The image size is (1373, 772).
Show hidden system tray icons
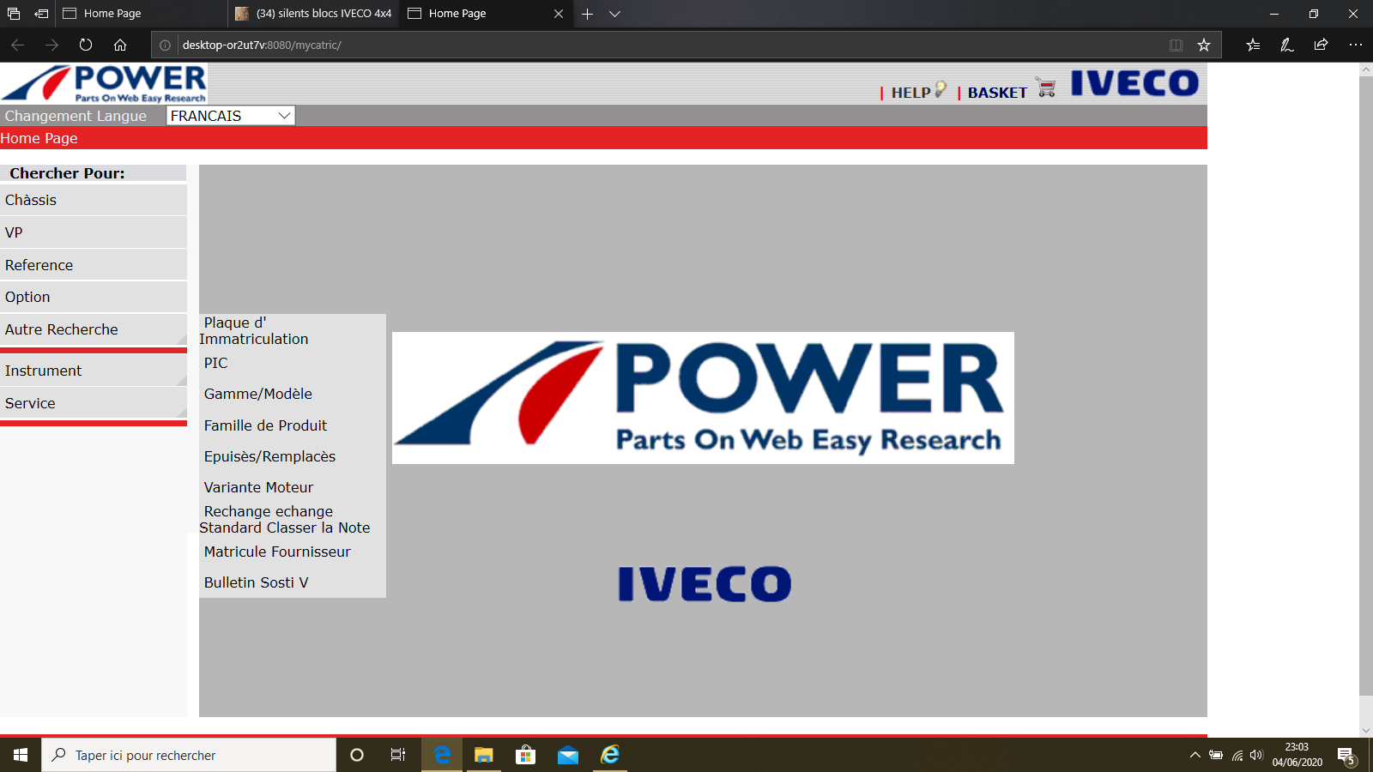coord(1195,756)
